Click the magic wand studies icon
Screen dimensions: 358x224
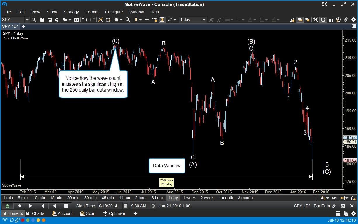(100, 20)
